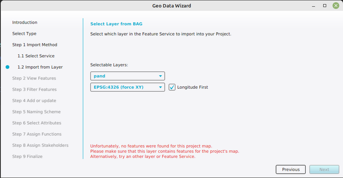Toggle the Longitude First checkbox
Image resolution: width=343 pixels, height=178 pixels.
point(172,87)
